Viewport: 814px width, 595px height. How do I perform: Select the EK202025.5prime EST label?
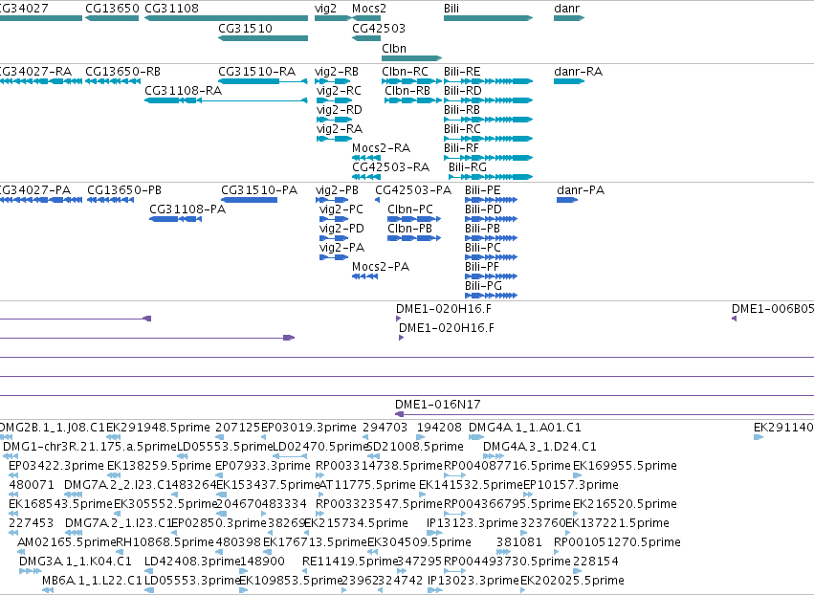click(572, 581)
